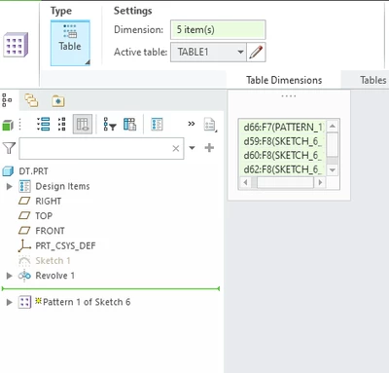
Task: Click the Dimension collector showing 5 item(s)
Action: (x=218, y=29)
